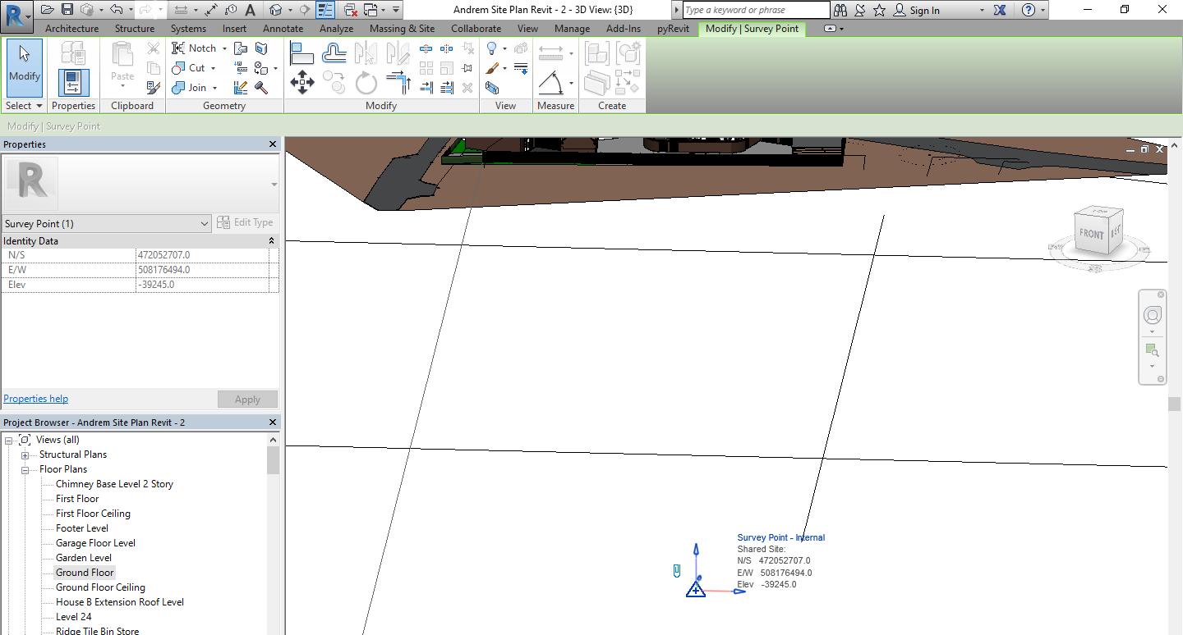Click Trim/Extend Single Element icon
This screenshot has height=635, width=1183.
click(426, 88)
